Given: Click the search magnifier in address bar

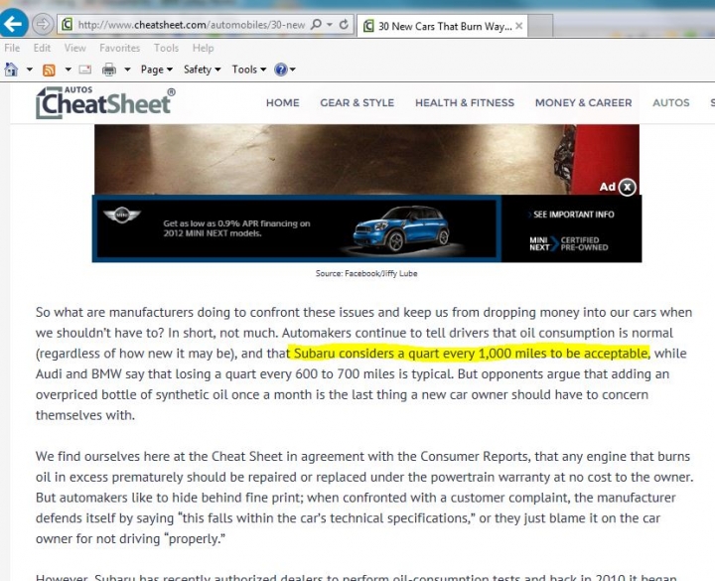Looking at the screenshot, I should (x=316, y=24).
